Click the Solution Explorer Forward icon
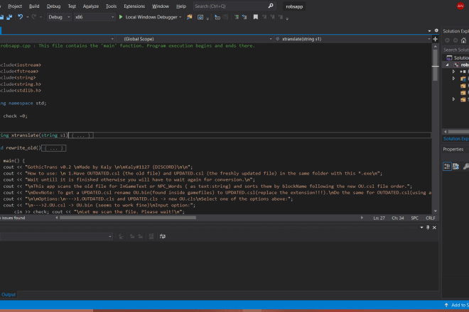 click(x=455, y=40)
